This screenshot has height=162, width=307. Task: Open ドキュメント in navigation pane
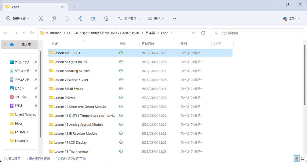pos(22,79)
